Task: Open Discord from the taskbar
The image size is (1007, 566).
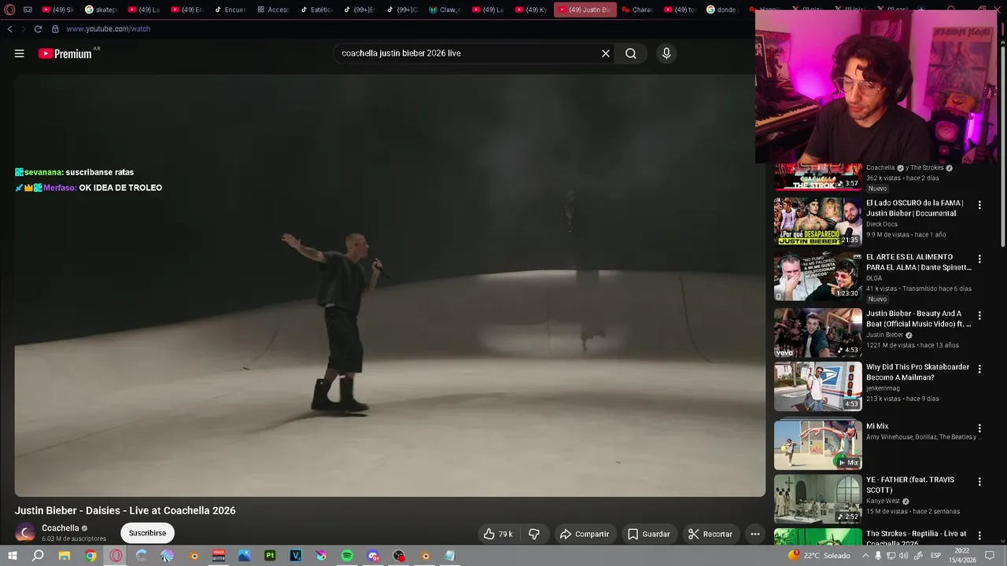Action: coord(373,556)
